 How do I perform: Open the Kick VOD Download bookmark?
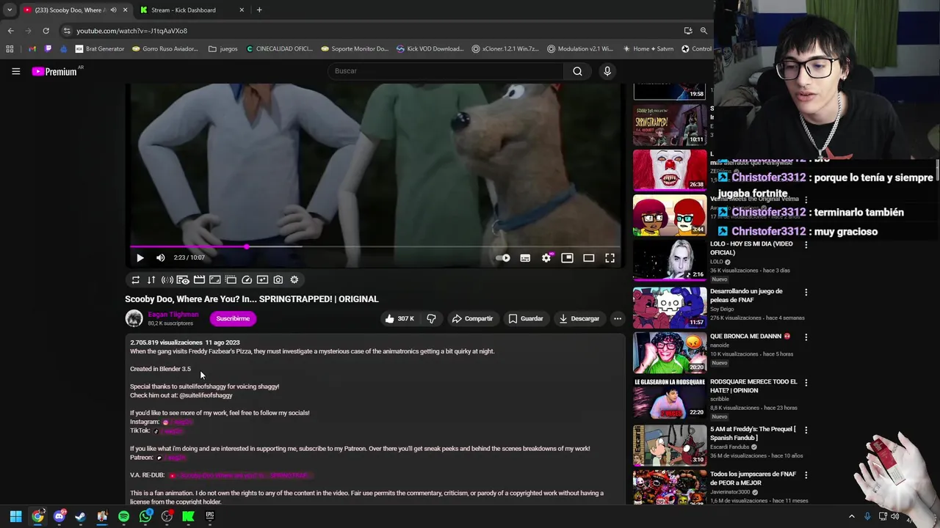coord(430,49)
